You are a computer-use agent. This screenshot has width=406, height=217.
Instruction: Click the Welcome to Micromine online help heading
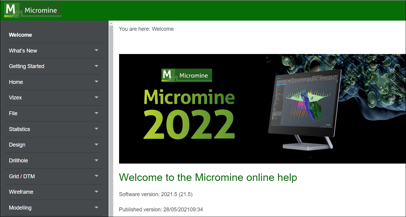208,177
